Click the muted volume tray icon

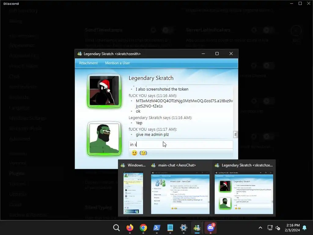pos(278,228)
